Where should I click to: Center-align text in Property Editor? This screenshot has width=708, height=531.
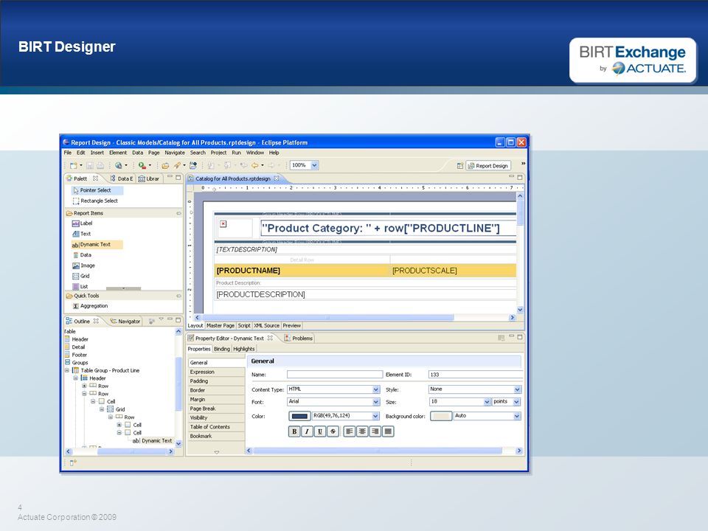tap(362, 431)
